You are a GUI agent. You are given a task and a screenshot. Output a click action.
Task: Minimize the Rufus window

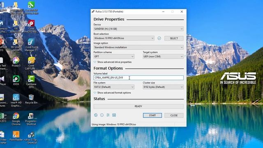(163, 12)
